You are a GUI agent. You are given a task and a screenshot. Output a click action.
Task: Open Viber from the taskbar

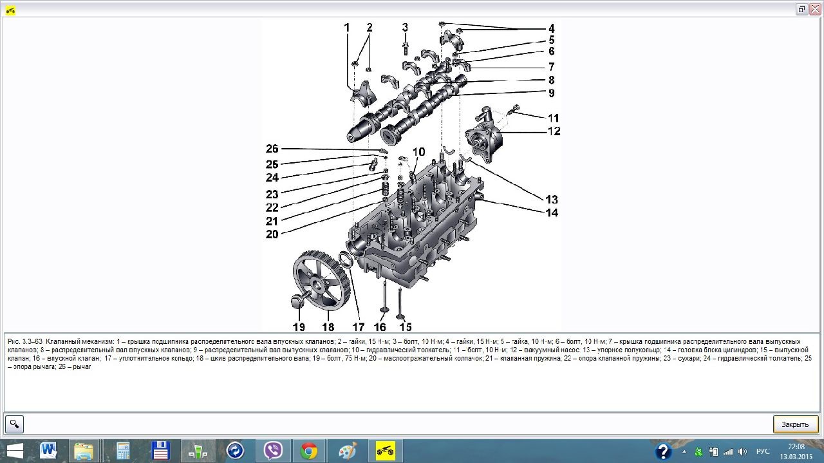pyautogui.click(x=273, y=451)
